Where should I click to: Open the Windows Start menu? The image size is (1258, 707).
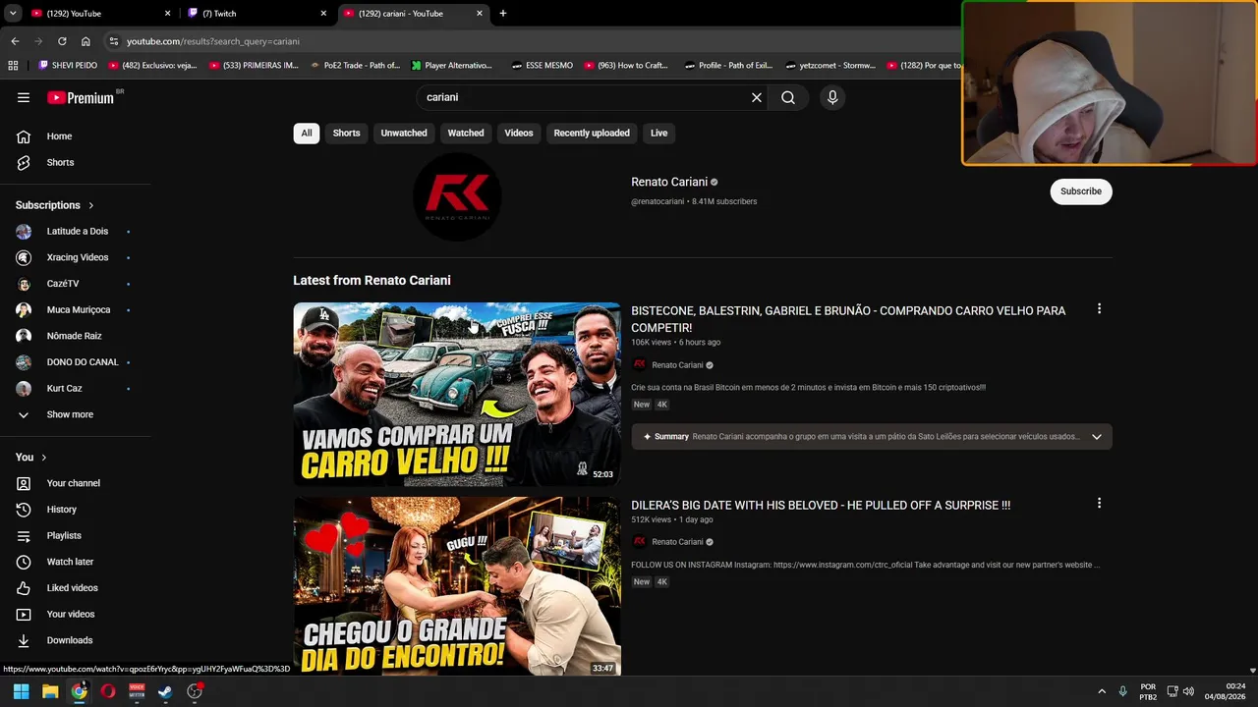pyautogui.click(x=21, y=691)
